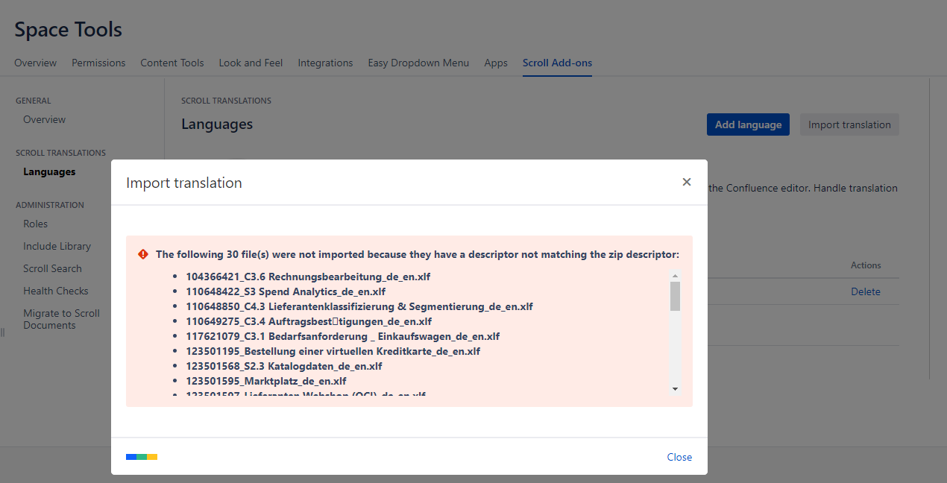Image resolution: width=947 pixels, height=483 pixels.
Task: Select Include Library in sidebar
Action: click(x=57, y=246)
